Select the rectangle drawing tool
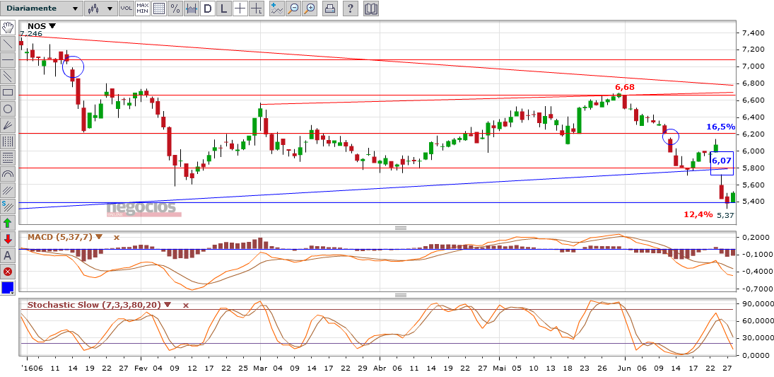774x377 pixels. pos(8,92)
